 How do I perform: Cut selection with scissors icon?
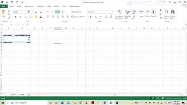(x=9, y=10)
